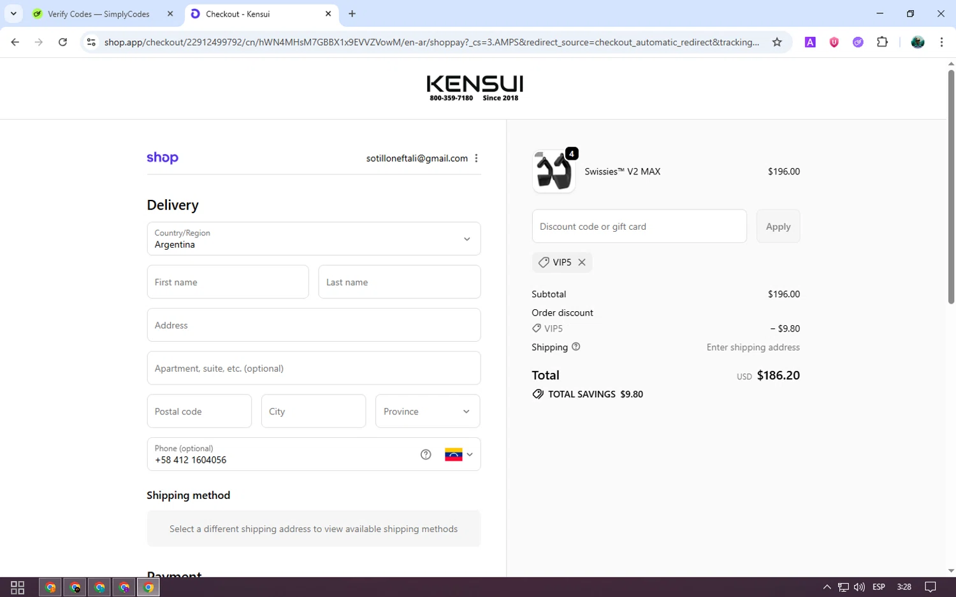956x597 pixels.
Task: Open the volume tray icon
Action: point(859,587)
